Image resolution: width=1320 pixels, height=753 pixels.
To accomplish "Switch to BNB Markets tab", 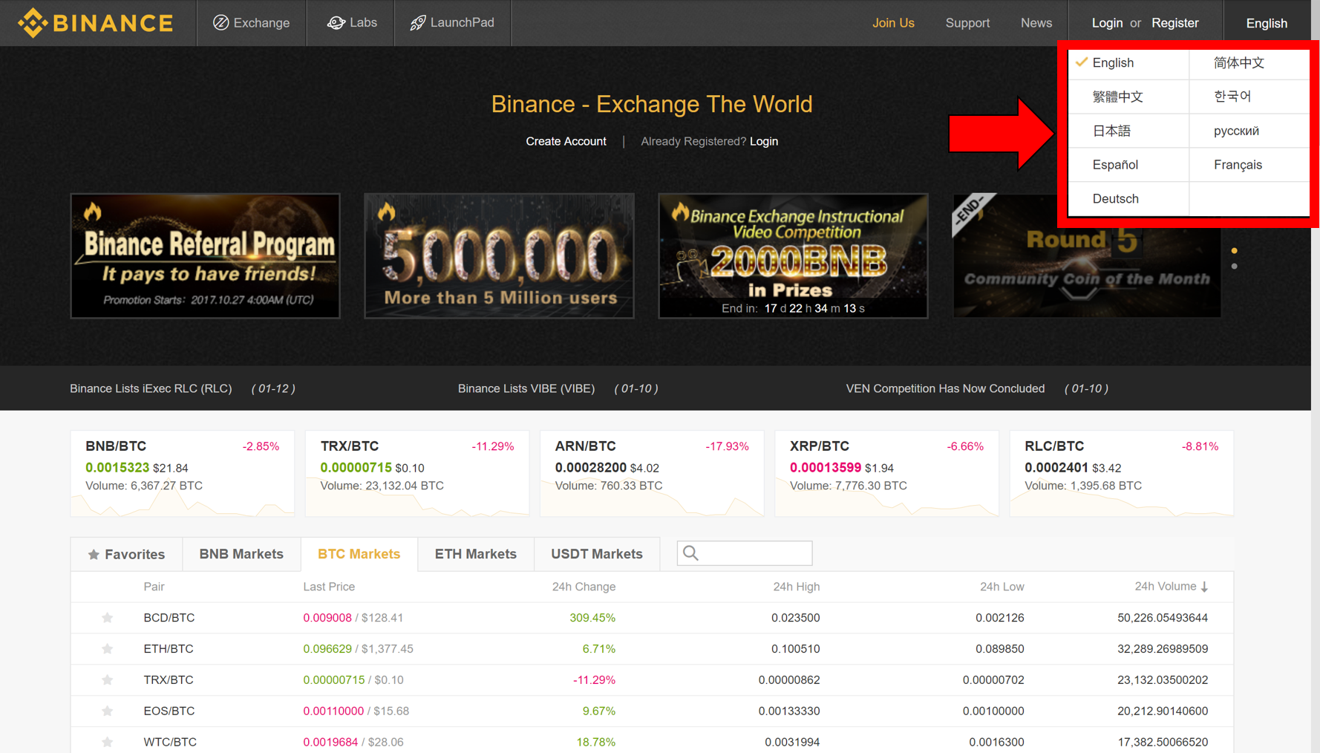I will [241, 554].
